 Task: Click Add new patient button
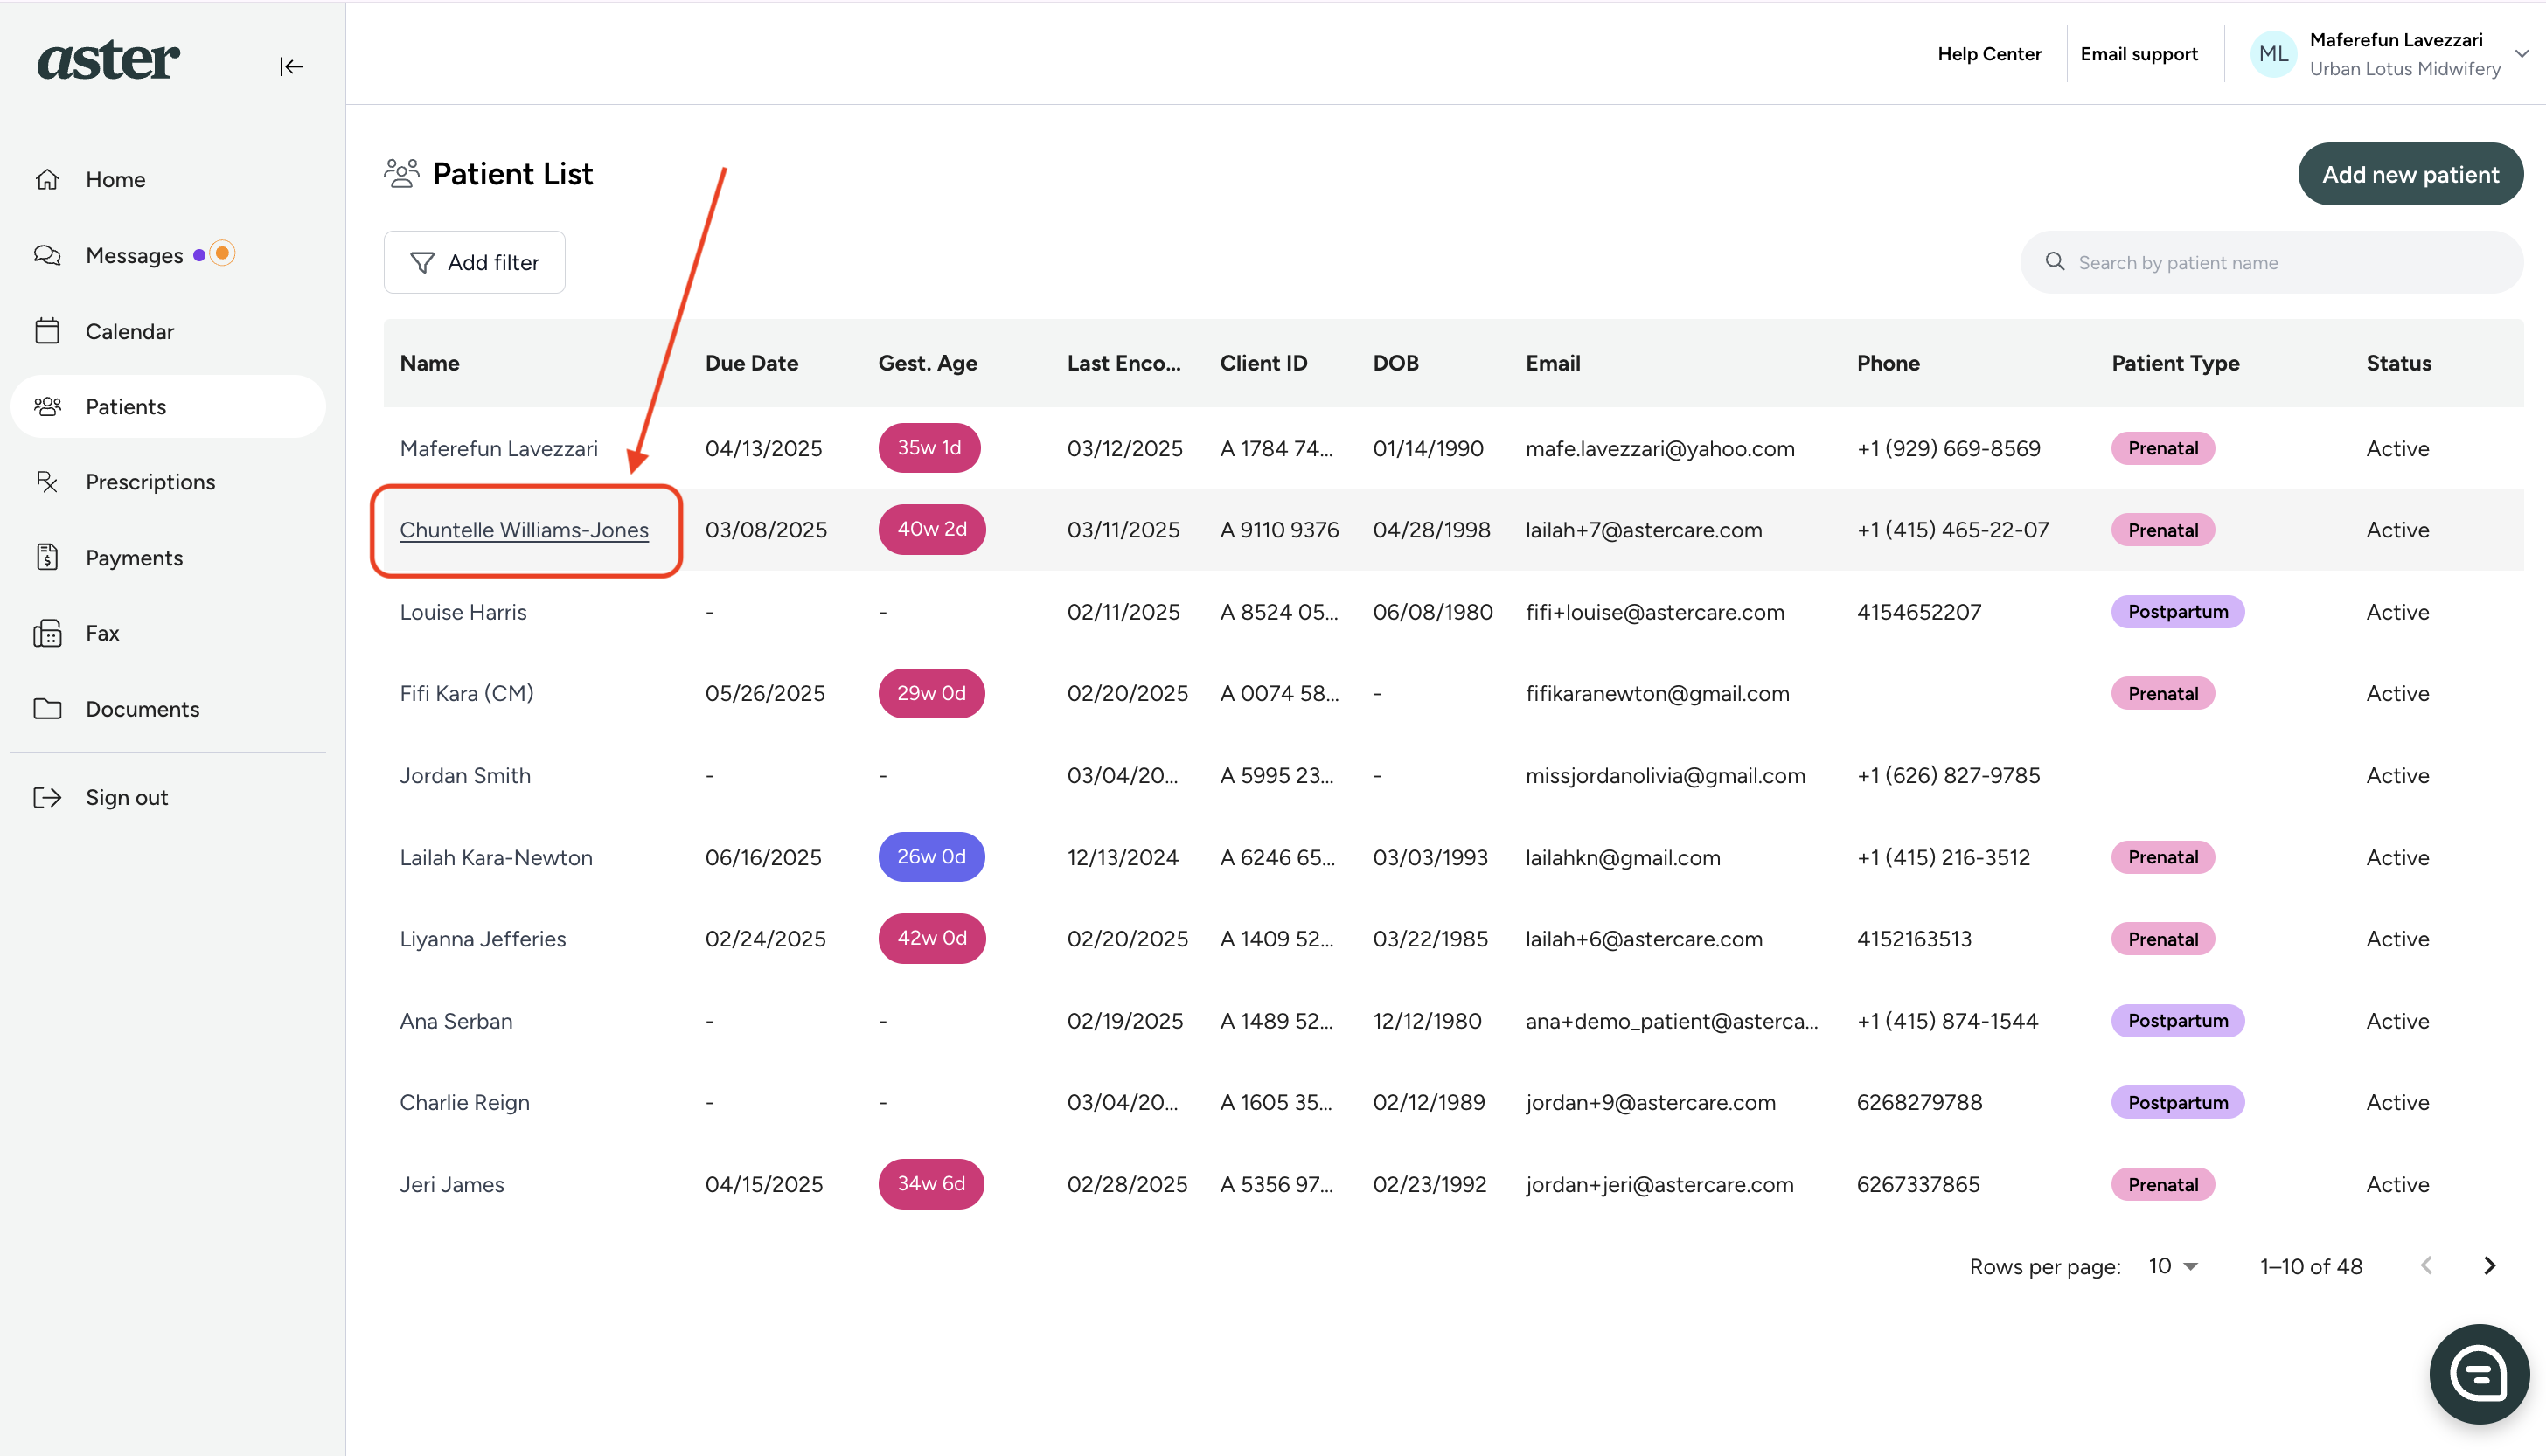[x=2410, y=174]
